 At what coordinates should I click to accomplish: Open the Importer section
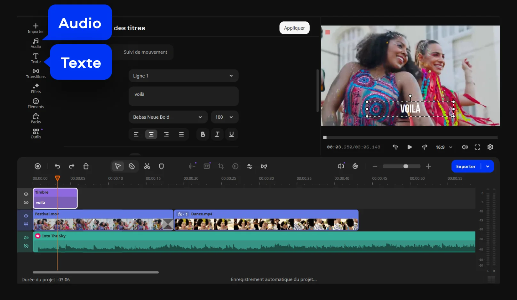click(36, 28)
